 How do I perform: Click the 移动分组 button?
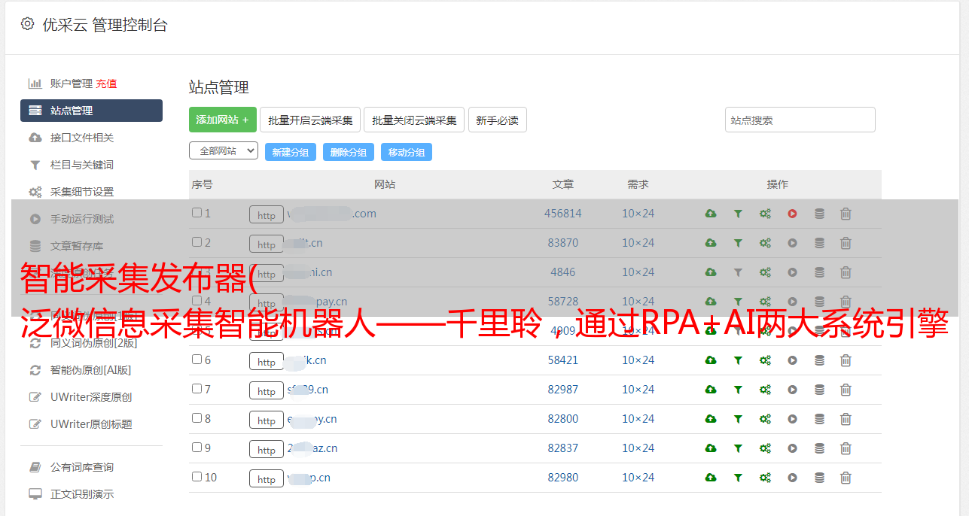coord(407,152)
